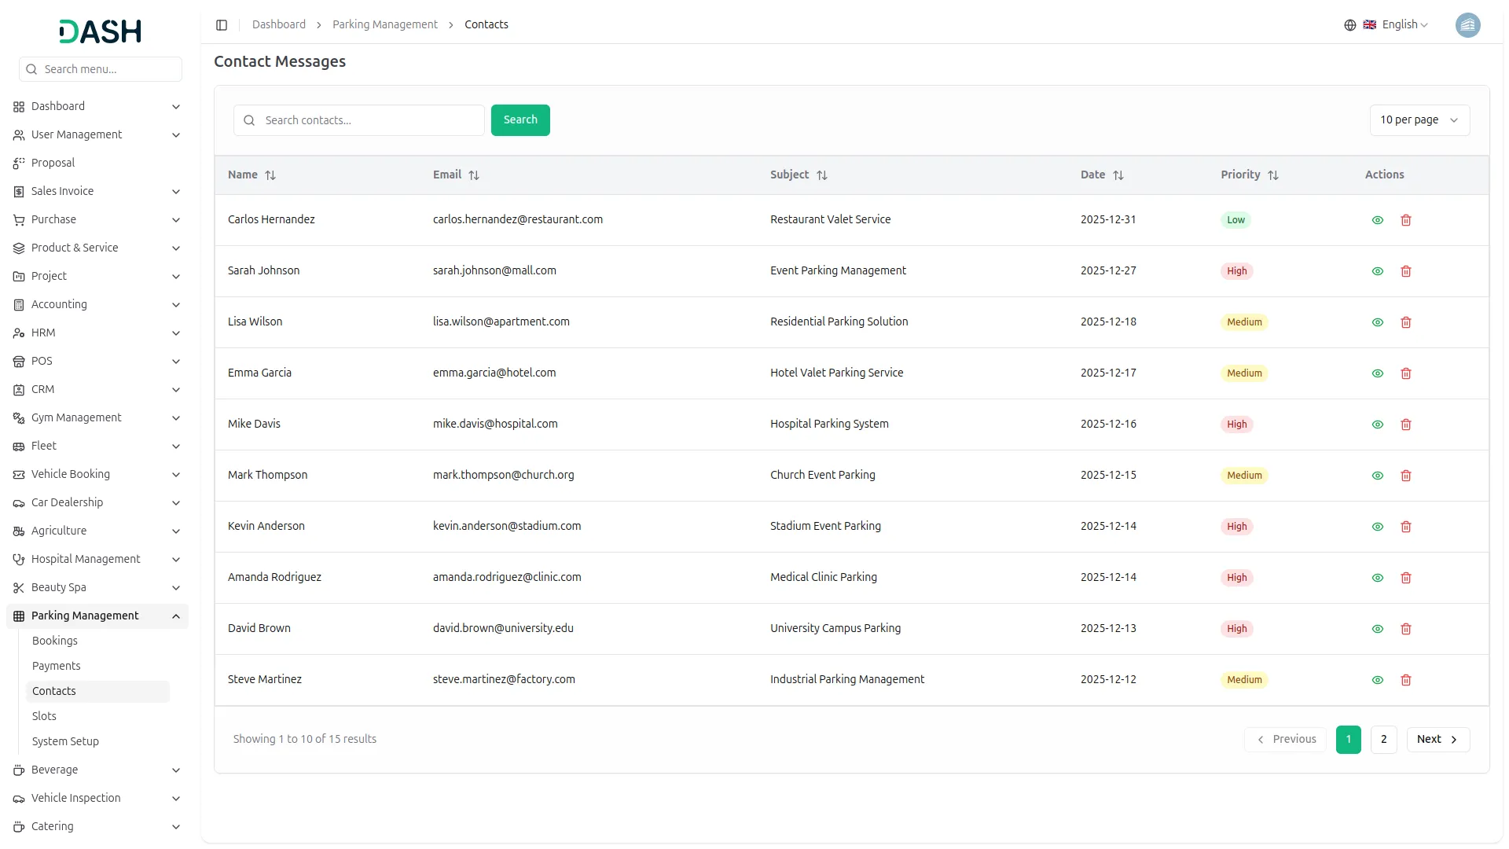Open the Bookings submenu item
This screenshot has width=1509, height=849.
[x=55, y=641]
